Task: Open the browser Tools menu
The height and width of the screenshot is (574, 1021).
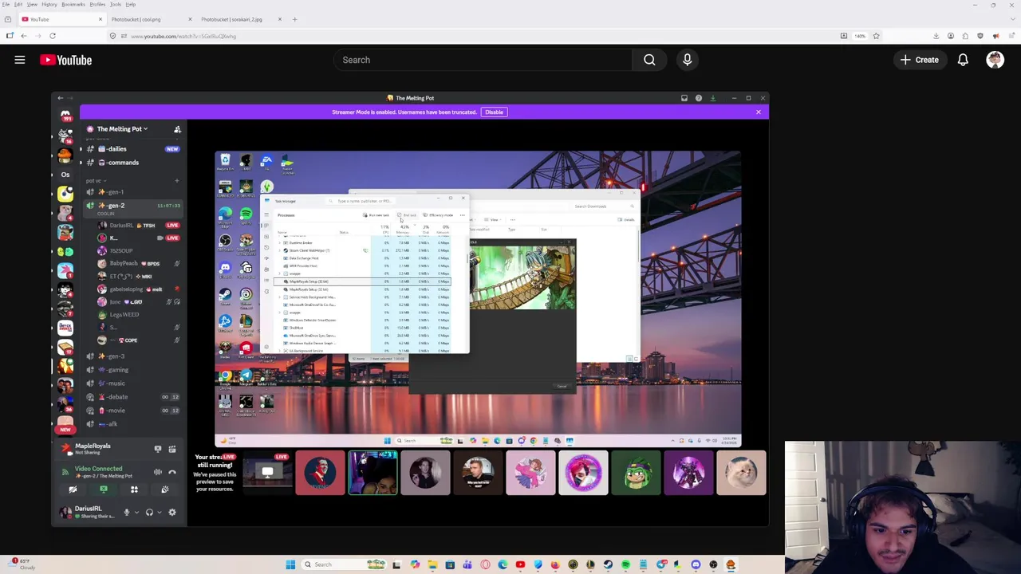Action: (116, 4)
